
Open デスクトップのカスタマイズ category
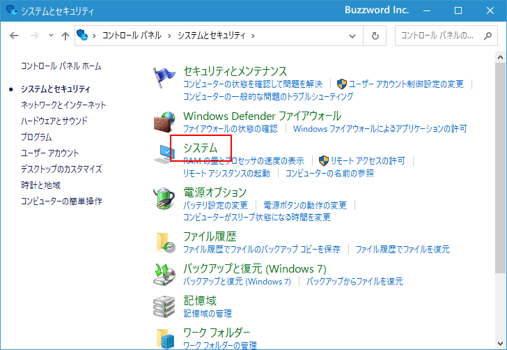coord(61,169)
